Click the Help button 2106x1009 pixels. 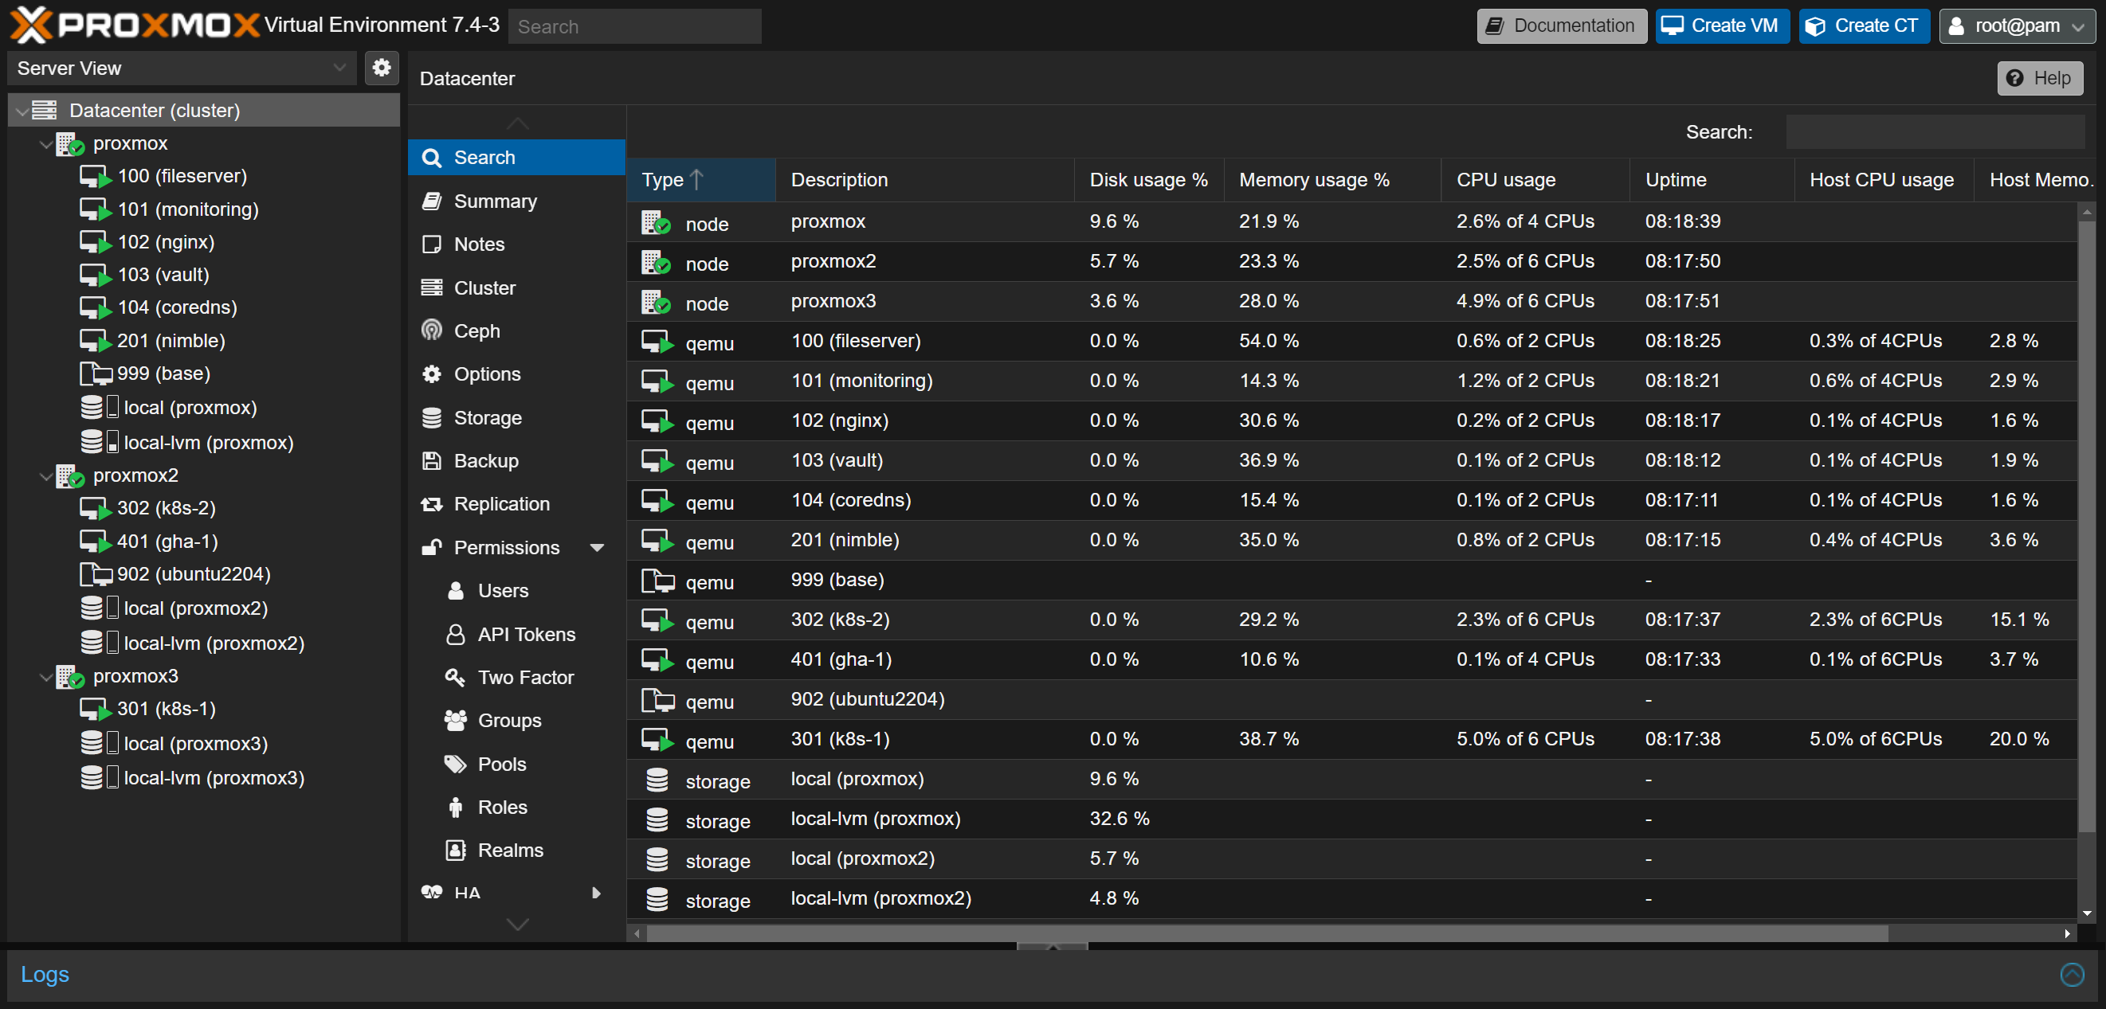pos(2040,78)
